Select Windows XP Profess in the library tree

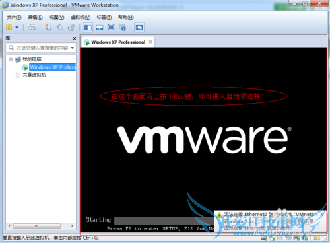(53, 67)
